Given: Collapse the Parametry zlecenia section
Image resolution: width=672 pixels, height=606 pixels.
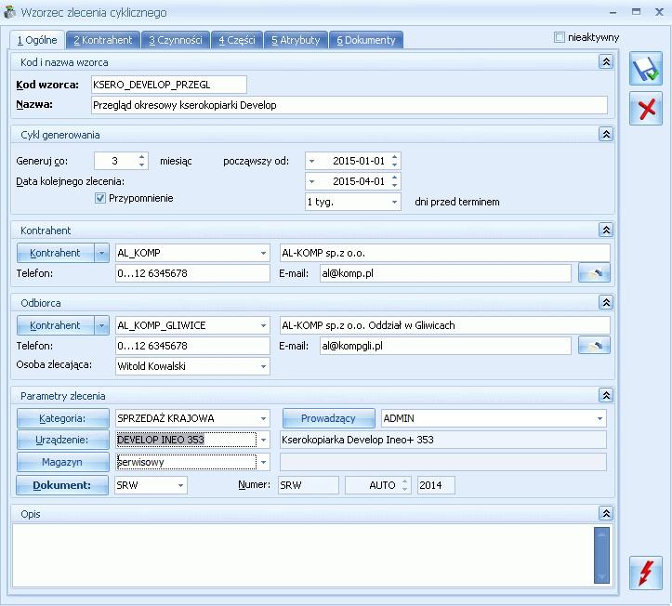Looking at the screenshot, I should coord(606,395).
